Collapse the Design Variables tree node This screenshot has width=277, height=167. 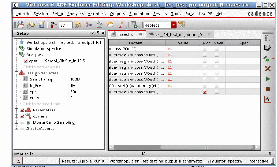tap(17, 73)
